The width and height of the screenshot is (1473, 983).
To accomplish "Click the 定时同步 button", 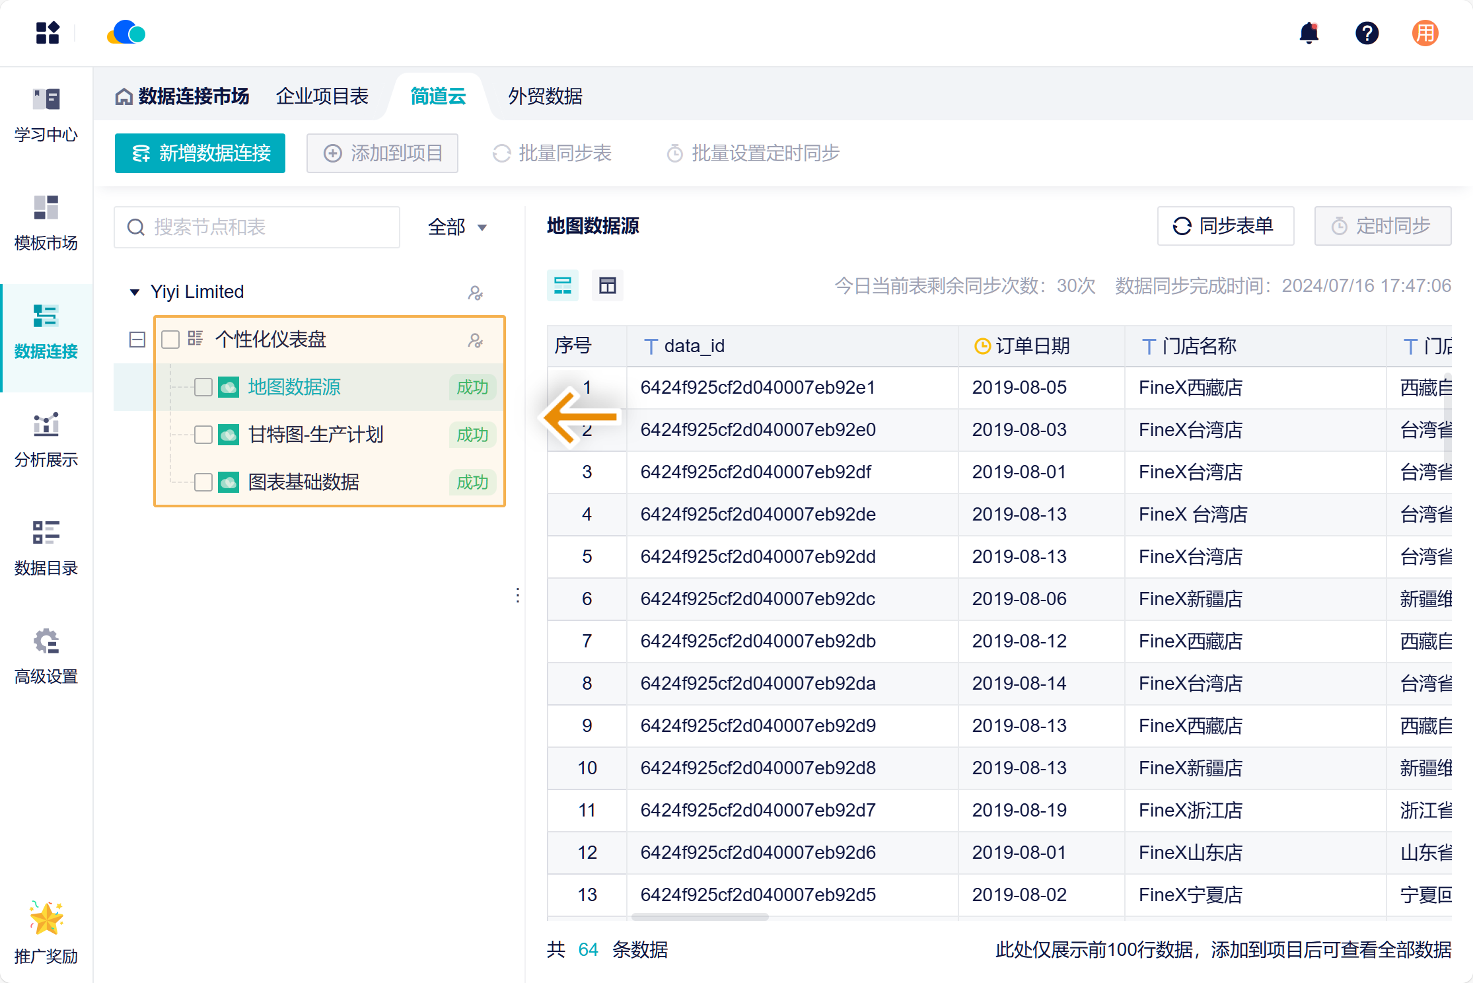I will [1383, 226].
